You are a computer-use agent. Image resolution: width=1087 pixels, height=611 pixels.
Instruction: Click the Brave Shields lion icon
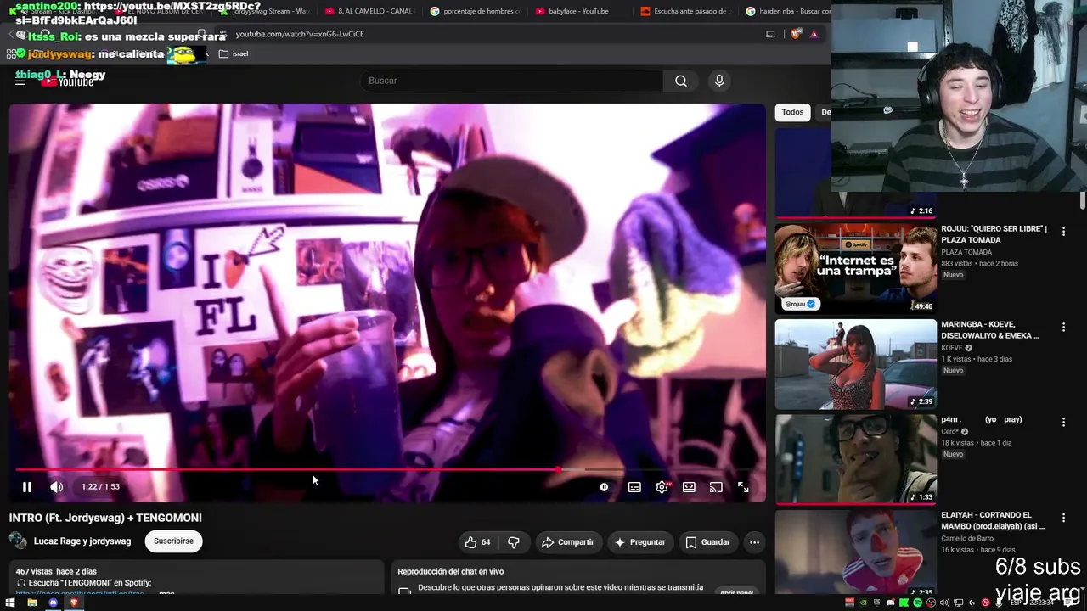796,34
